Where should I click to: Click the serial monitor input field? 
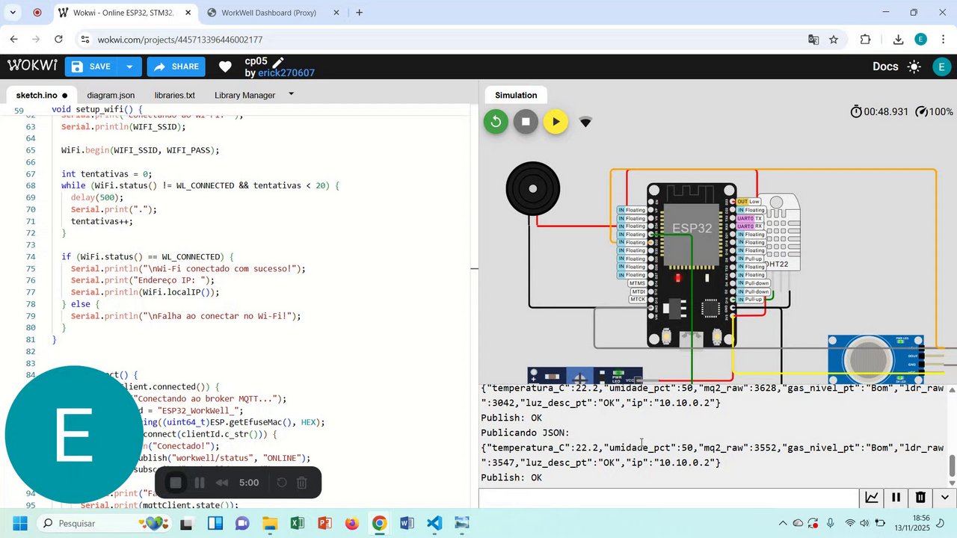point(669,498)
